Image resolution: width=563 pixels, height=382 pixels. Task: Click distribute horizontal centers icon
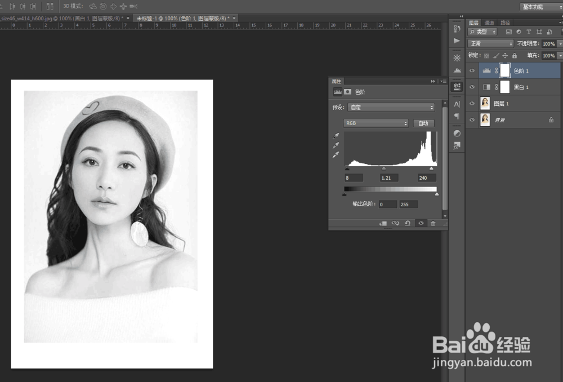coord(23,6)
